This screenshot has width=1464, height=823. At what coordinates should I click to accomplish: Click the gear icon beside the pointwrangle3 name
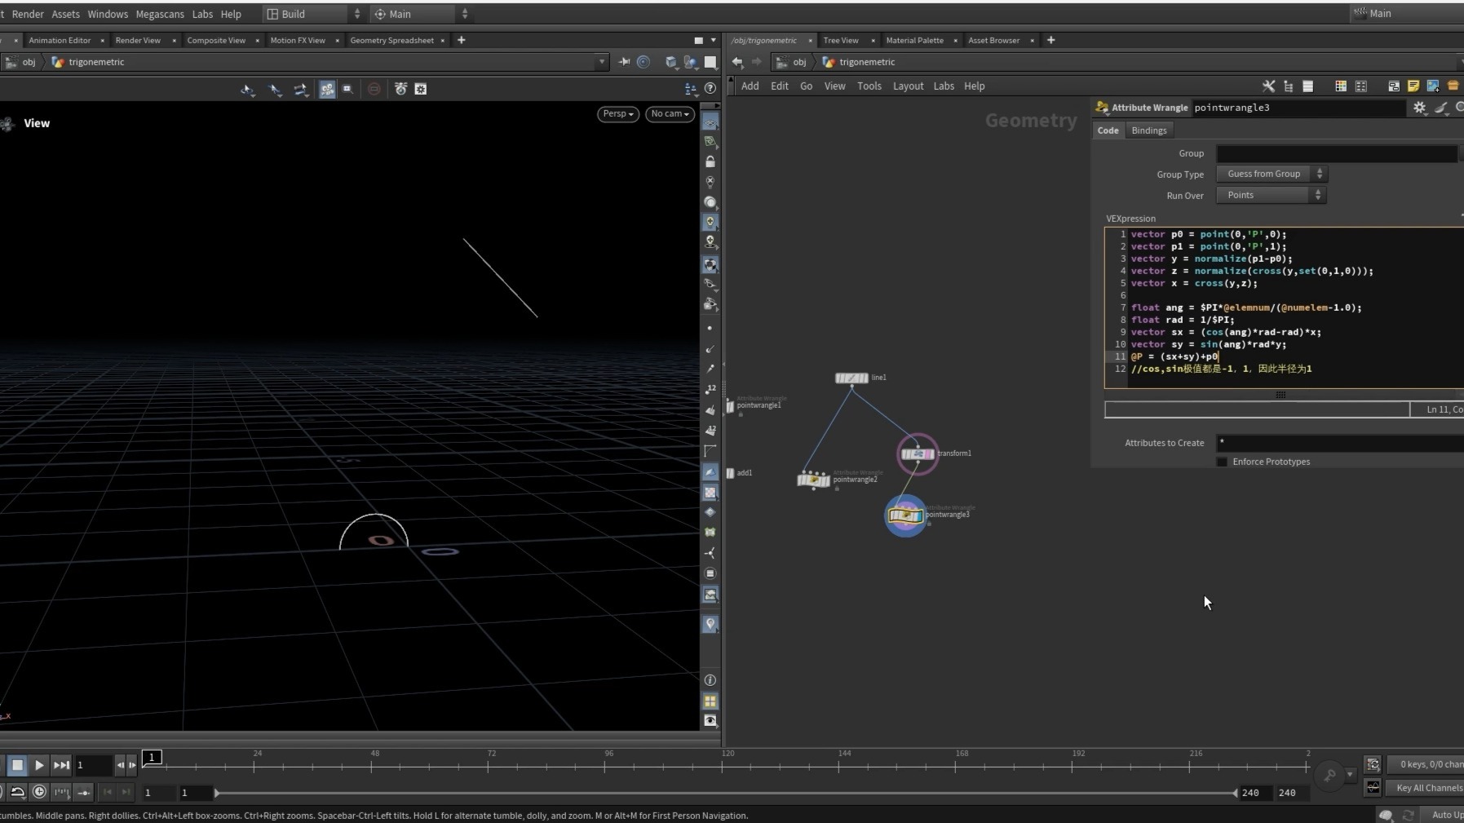(x=1419, y=108)
